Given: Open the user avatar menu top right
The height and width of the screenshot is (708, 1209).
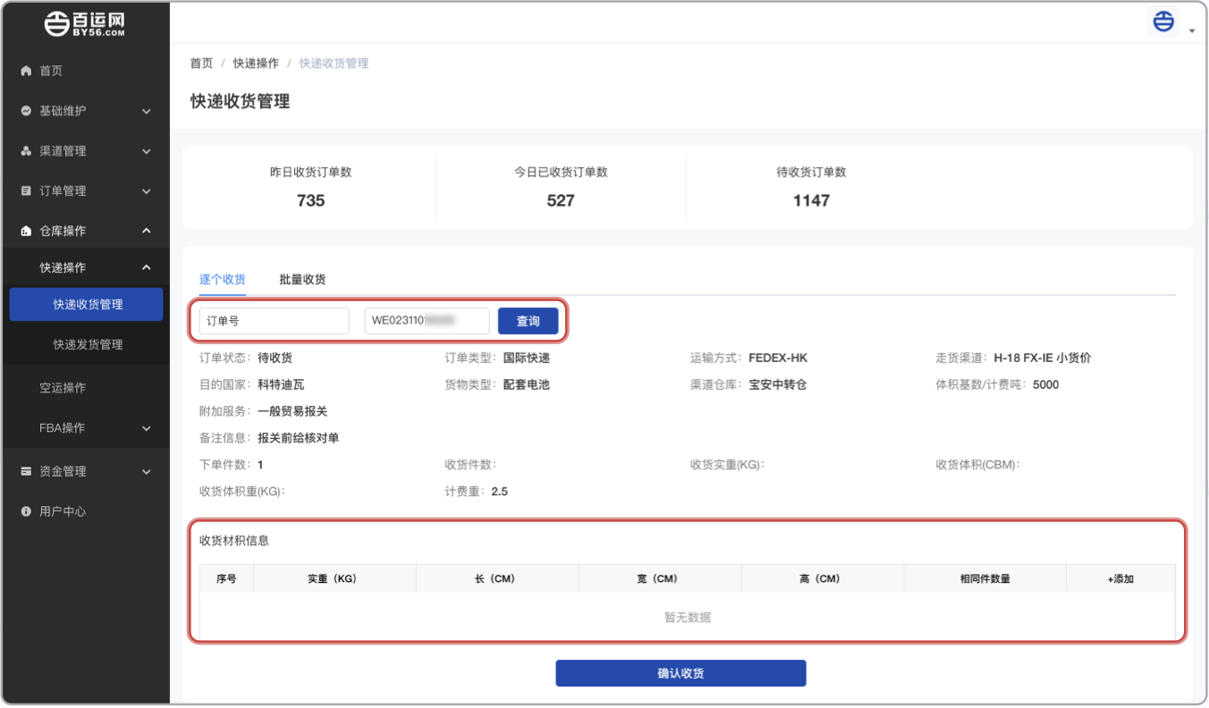Looking at the screenshot, I should pos(1163,21).
